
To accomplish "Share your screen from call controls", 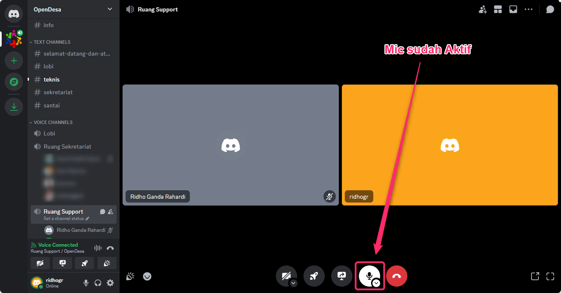I will click(342, 276).
